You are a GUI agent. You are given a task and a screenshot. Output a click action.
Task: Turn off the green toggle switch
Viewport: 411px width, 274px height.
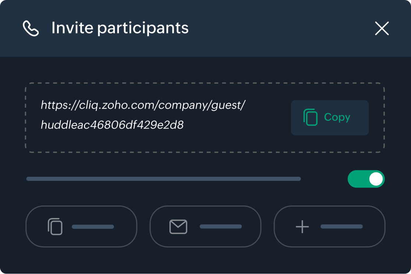pyautogui.click(x=366, y=179)
